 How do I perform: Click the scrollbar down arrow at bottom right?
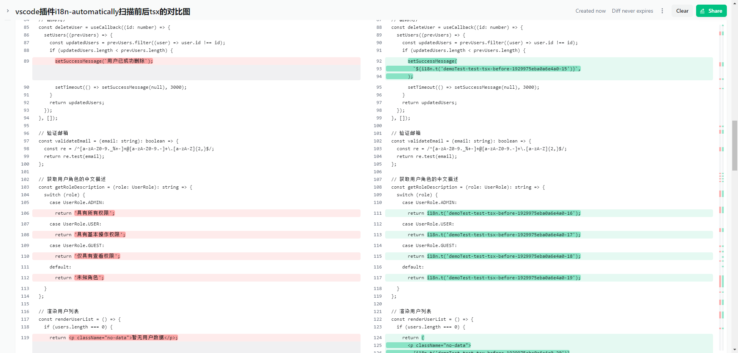(x=735, y=350)
